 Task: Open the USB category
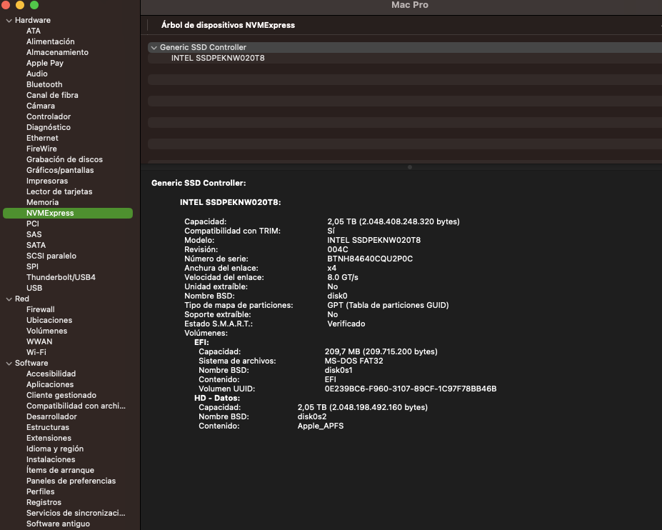click(x=34, y=288)
